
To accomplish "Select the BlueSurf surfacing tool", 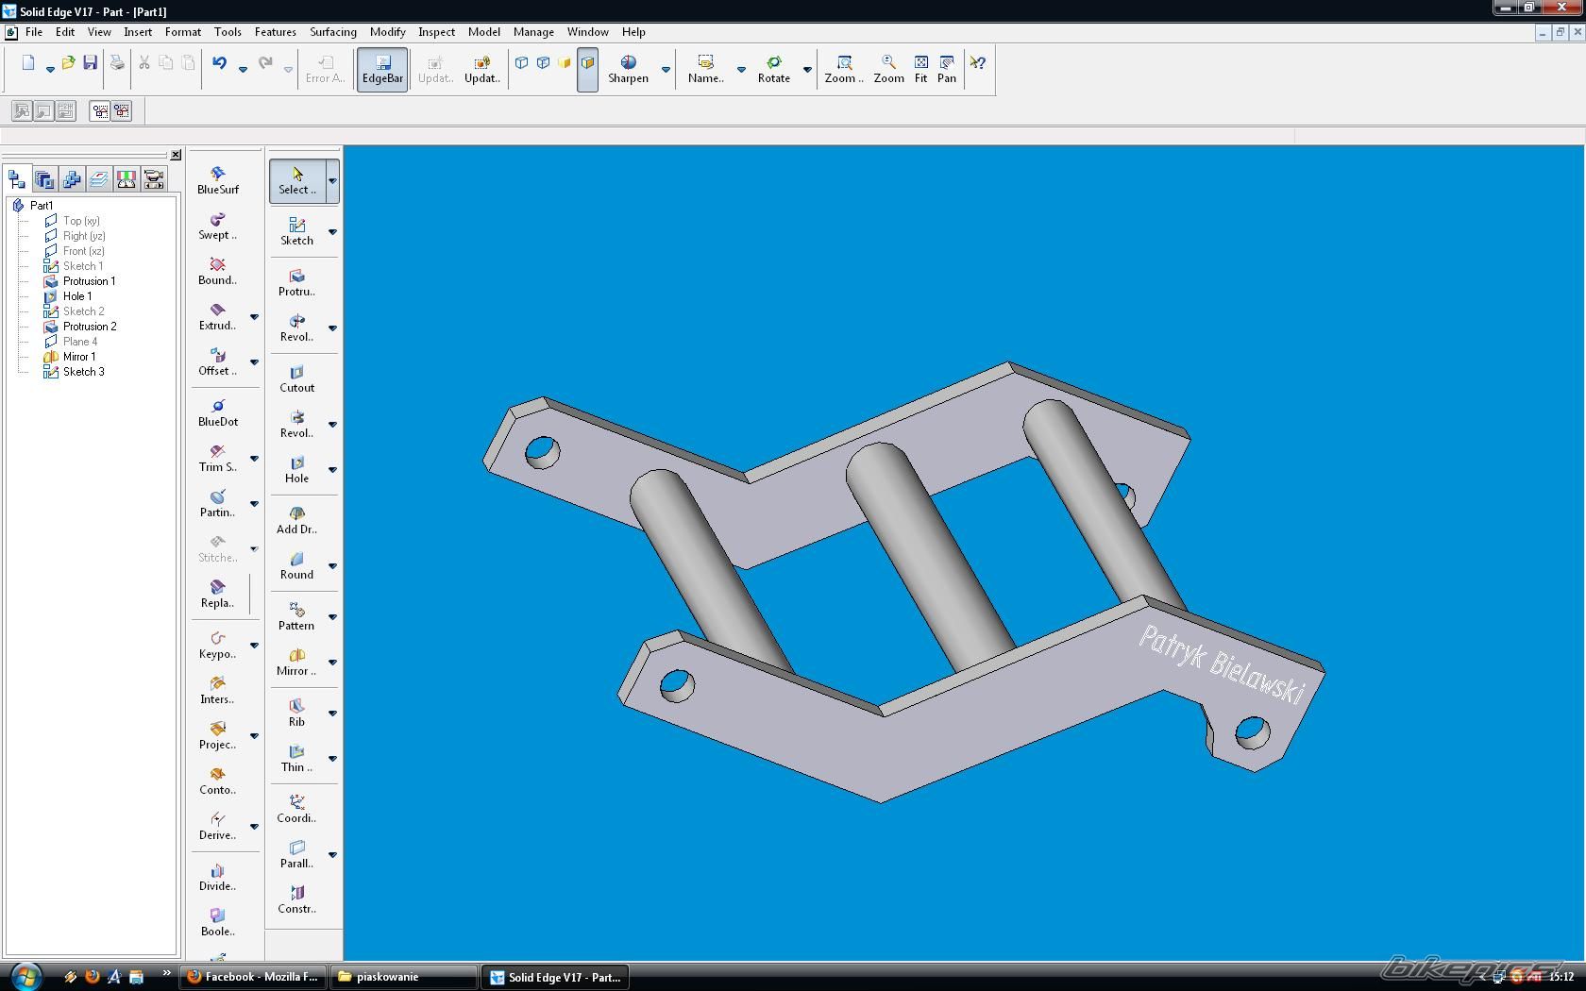I will (x=218, y=178).
